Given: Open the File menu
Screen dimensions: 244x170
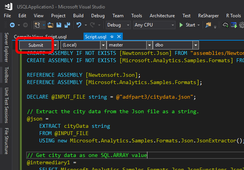Looking at the screenshot, I should 7,16.
